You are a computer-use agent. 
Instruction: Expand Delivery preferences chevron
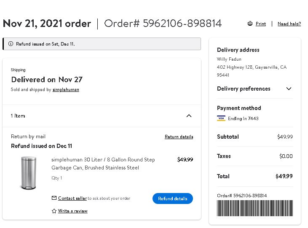289,89
